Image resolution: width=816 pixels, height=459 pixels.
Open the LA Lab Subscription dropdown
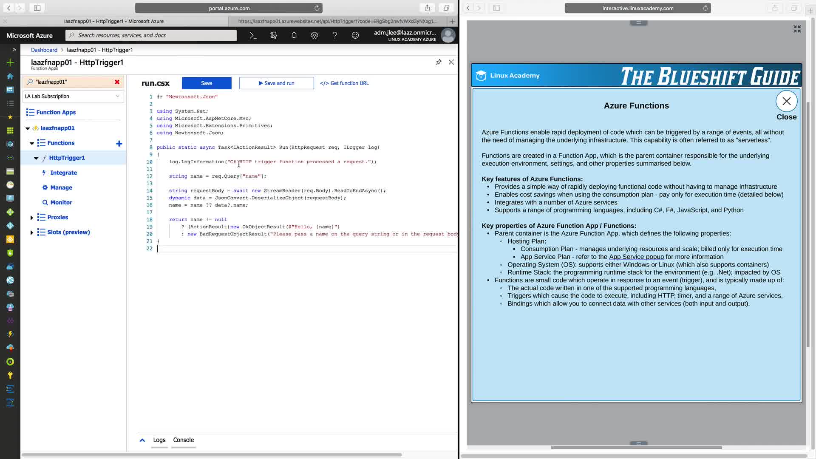[73, 96]
